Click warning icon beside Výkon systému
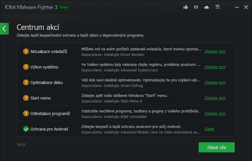 [26, 67]
